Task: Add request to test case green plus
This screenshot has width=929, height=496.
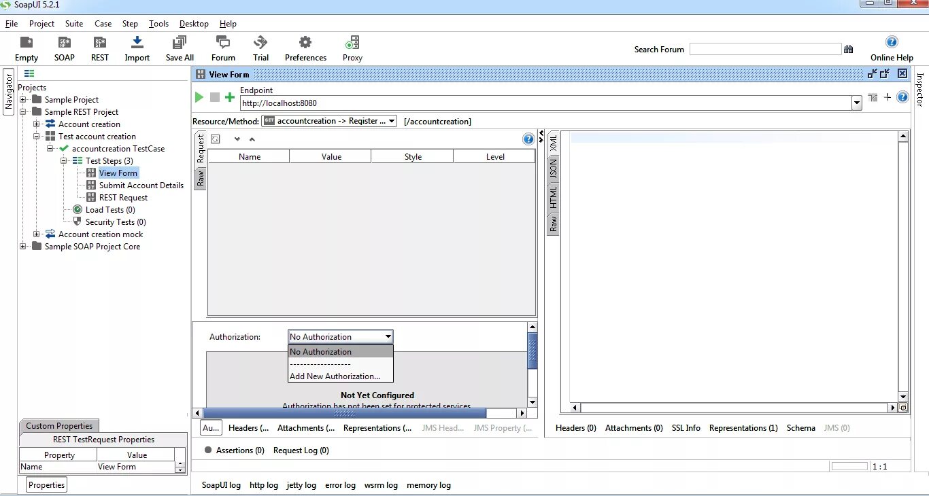Action: coord(230,97)
